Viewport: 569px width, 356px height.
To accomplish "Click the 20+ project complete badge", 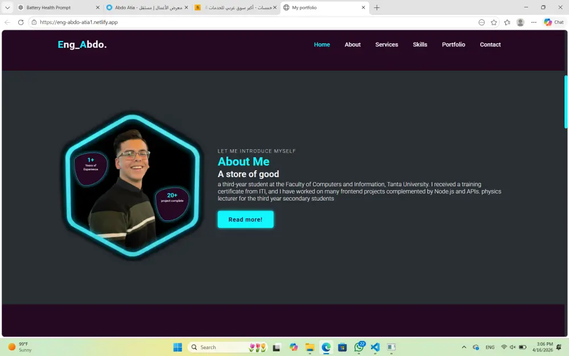I will point(172,203).
